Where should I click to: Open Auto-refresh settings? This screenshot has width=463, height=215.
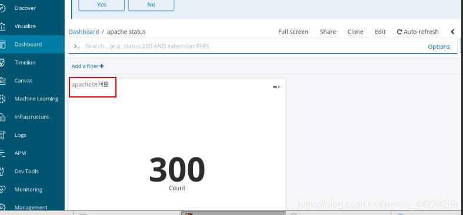[418, 32]
